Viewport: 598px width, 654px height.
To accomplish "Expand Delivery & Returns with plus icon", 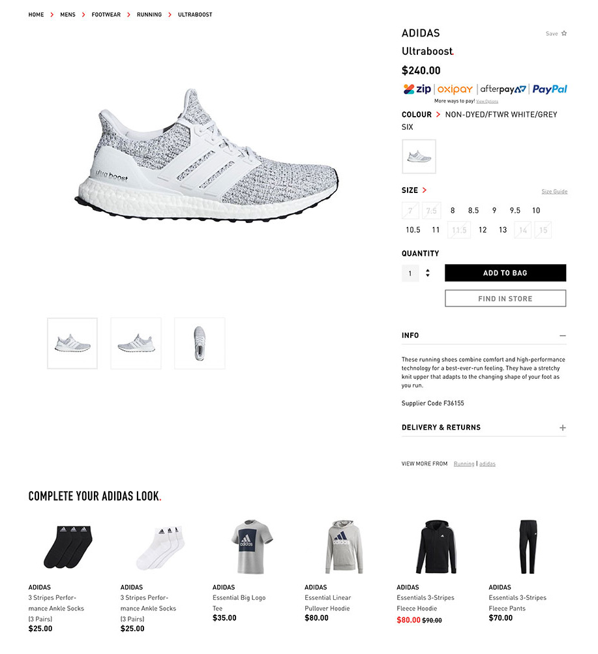I will pos(563,428).
